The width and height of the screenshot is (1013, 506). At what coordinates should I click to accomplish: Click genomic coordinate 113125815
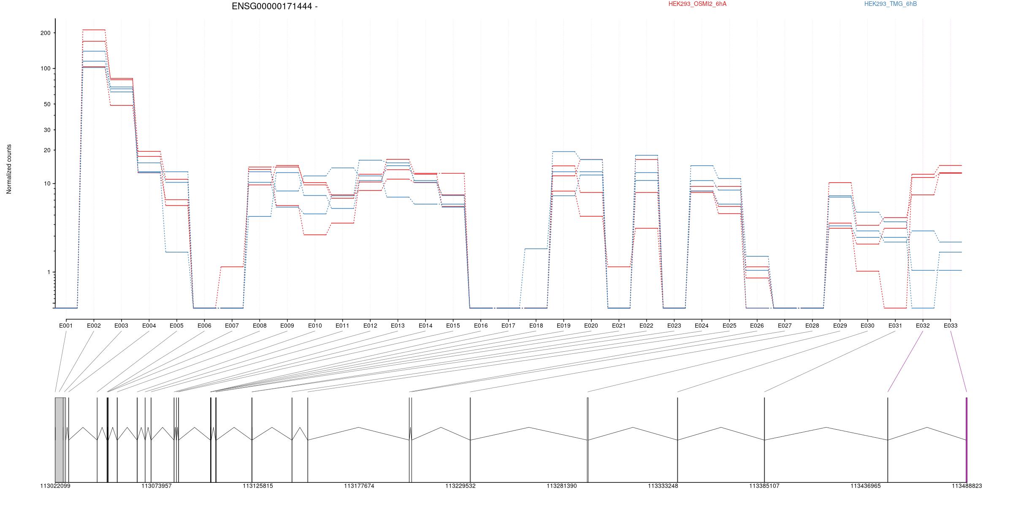(x=258, y=486)
